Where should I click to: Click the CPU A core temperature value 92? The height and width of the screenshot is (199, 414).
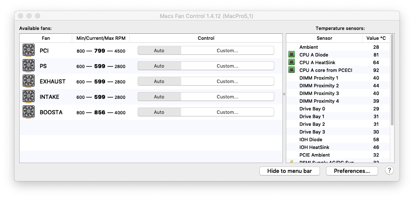[376, 70]
